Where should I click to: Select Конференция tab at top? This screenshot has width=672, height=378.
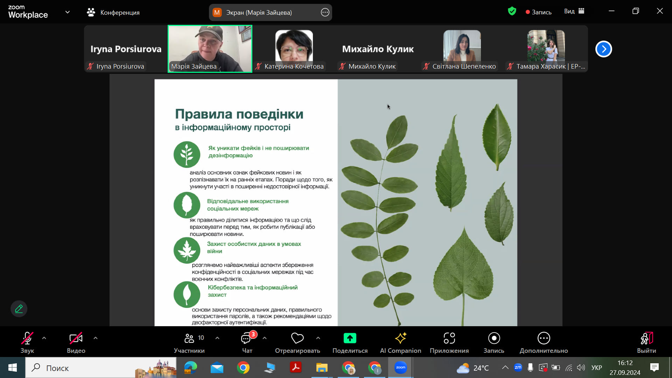point(113,13)
